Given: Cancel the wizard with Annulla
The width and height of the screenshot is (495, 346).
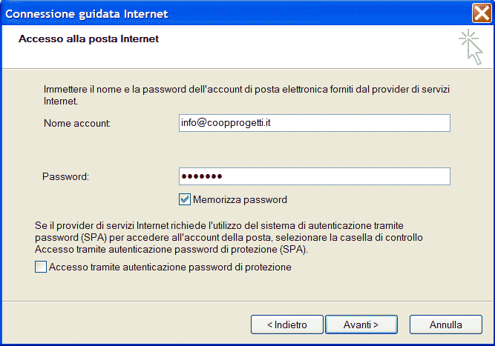Looking at the screenshot, I should coord(446,325).
